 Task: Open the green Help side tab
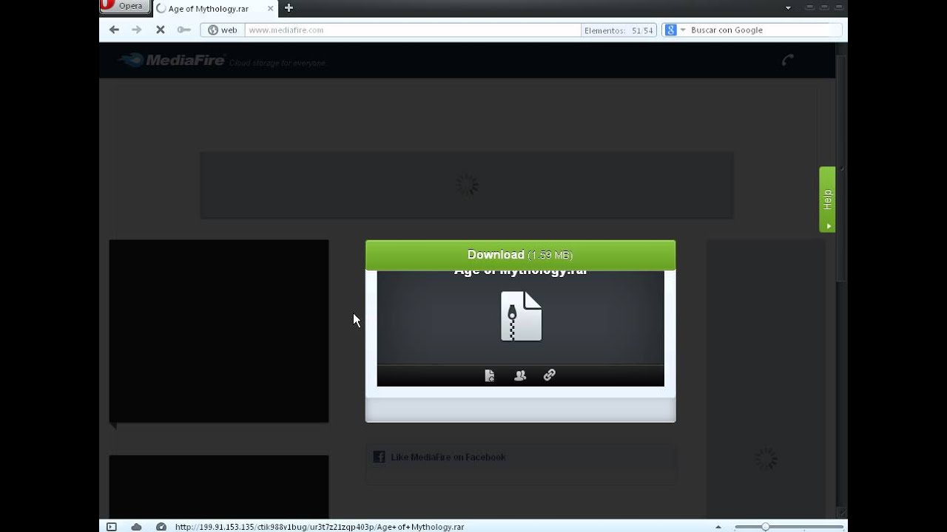click(x=827, y=199)
